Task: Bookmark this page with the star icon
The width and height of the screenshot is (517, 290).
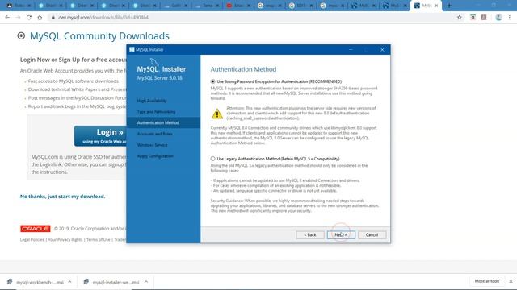Action: pos(460,18)
